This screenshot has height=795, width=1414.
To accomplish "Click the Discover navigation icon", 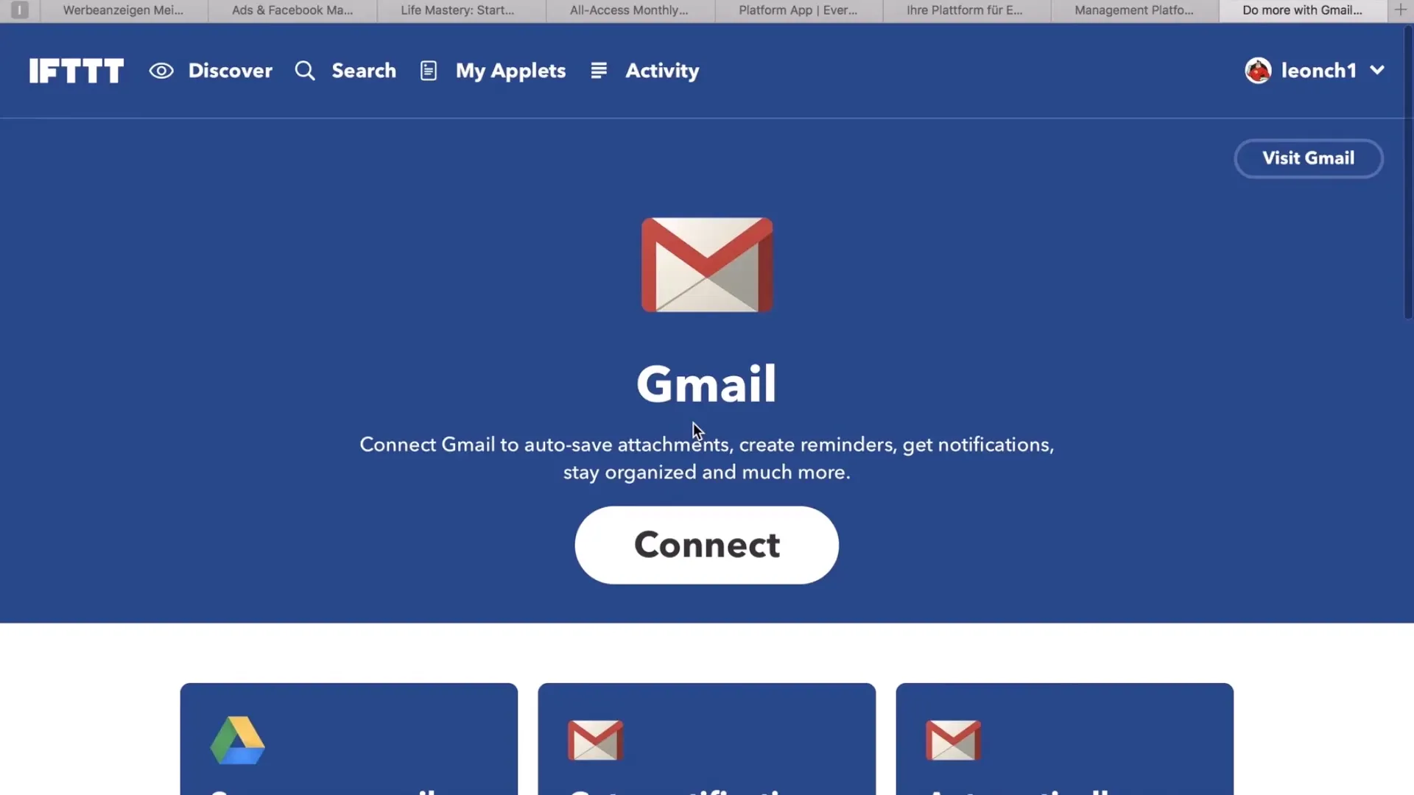I will tap(161, 69).
